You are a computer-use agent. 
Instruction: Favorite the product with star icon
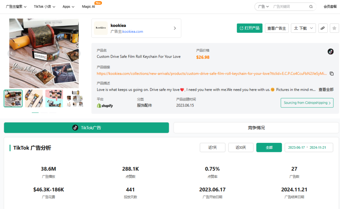(x=334, y=28)
